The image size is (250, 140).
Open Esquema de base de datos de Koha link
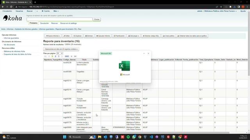(18, 54)
